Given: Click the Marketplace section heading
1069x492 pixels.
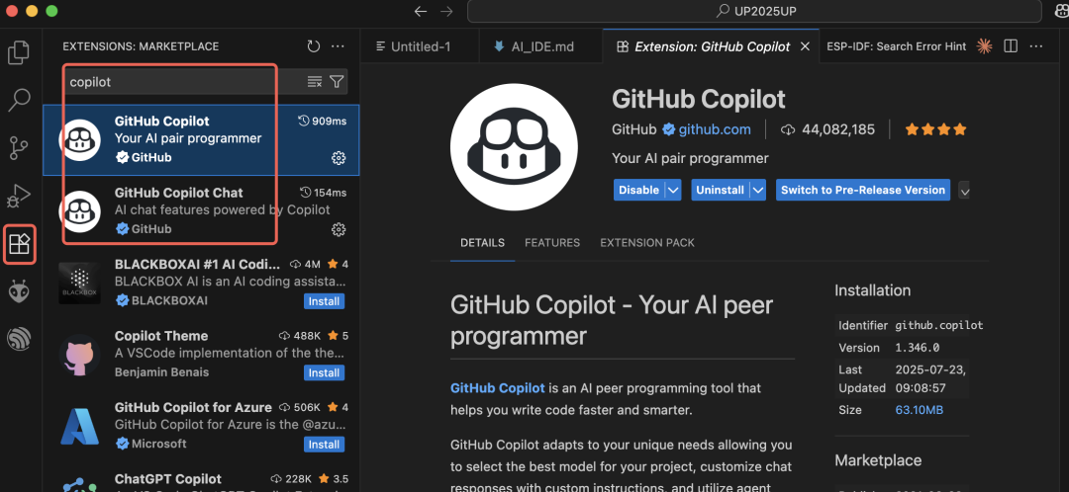Looking at the screenshot, I should [x=878, y=460].
